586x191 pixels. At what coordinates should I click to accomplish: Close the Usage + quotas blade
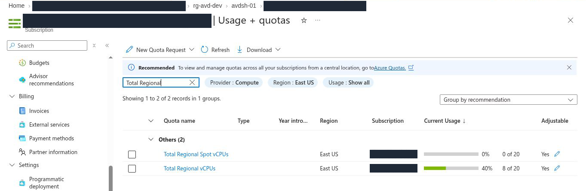(571, 20)
